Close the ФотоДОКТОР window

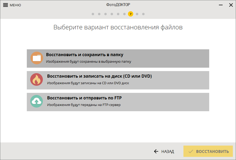(x=231, y=5)
